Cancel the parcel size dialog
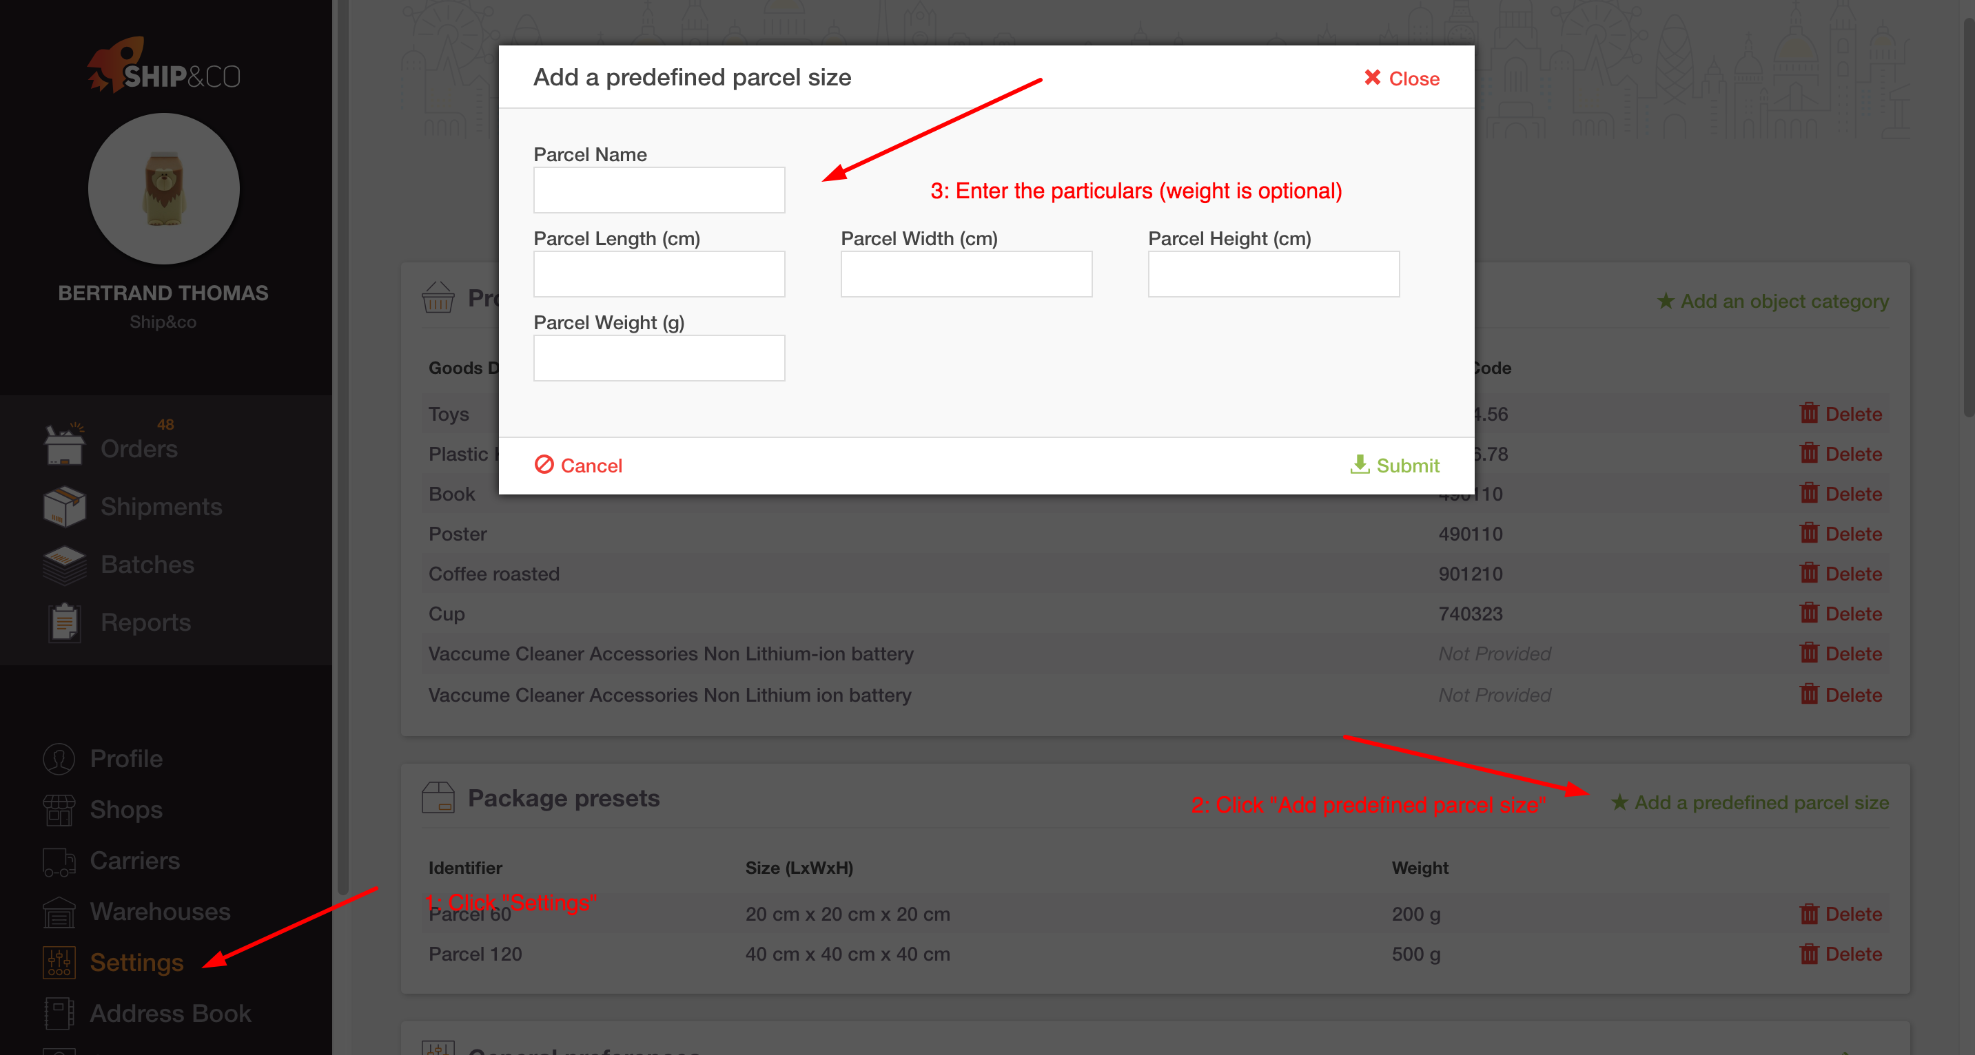The image size is (1975, 1055). pyautogui.click(x=578, y=465)
